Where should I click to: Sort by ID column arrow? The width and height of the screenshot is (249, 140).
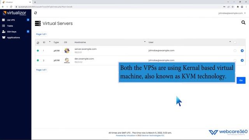(x=50, y=42)
